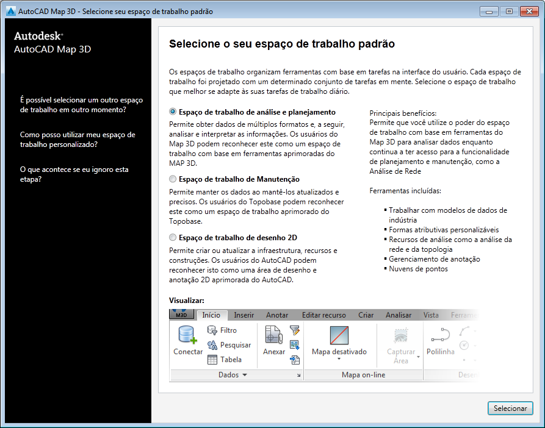
Task: Open link about using personalized workspace
Action: 78,140
